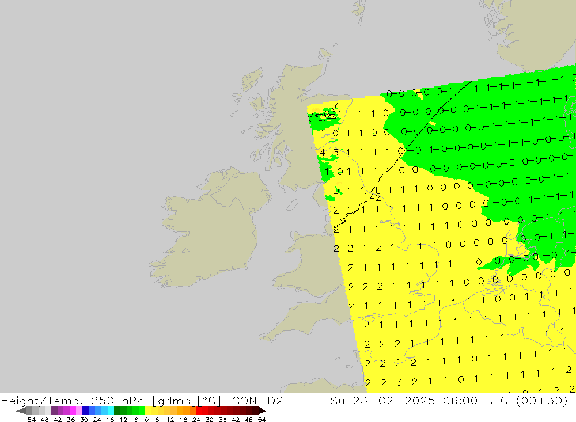Pick the light pink legend swatch before -30
Viewport: 576px width, 422px height.
coord(79,410)
